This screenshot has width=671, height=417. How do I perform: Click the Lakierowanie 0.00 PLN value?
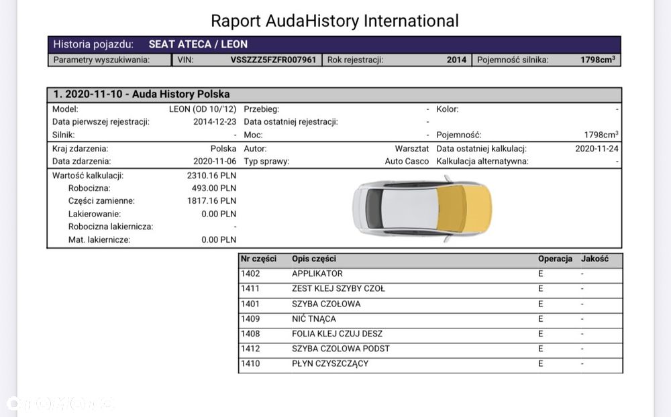coord(219,214)
